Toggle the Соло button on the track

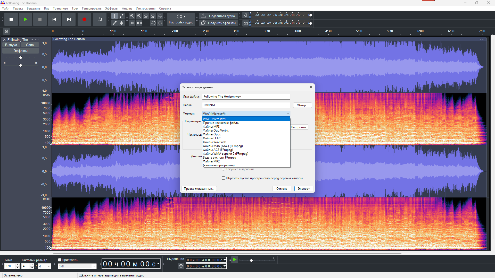(x=30, y=45)
